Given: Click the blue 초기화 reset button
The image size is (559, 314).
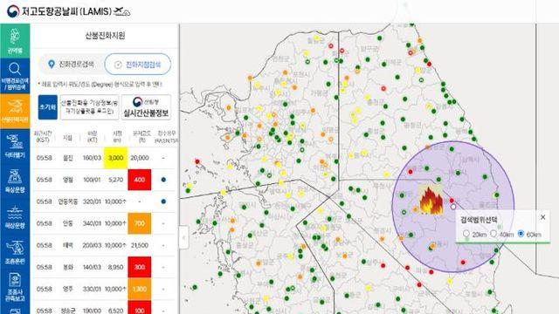Looking at the screenshot, I should [48, 107].
